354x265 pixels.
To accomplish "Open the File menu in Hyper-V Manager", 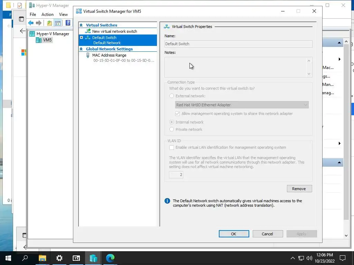I will coord(33,14).
